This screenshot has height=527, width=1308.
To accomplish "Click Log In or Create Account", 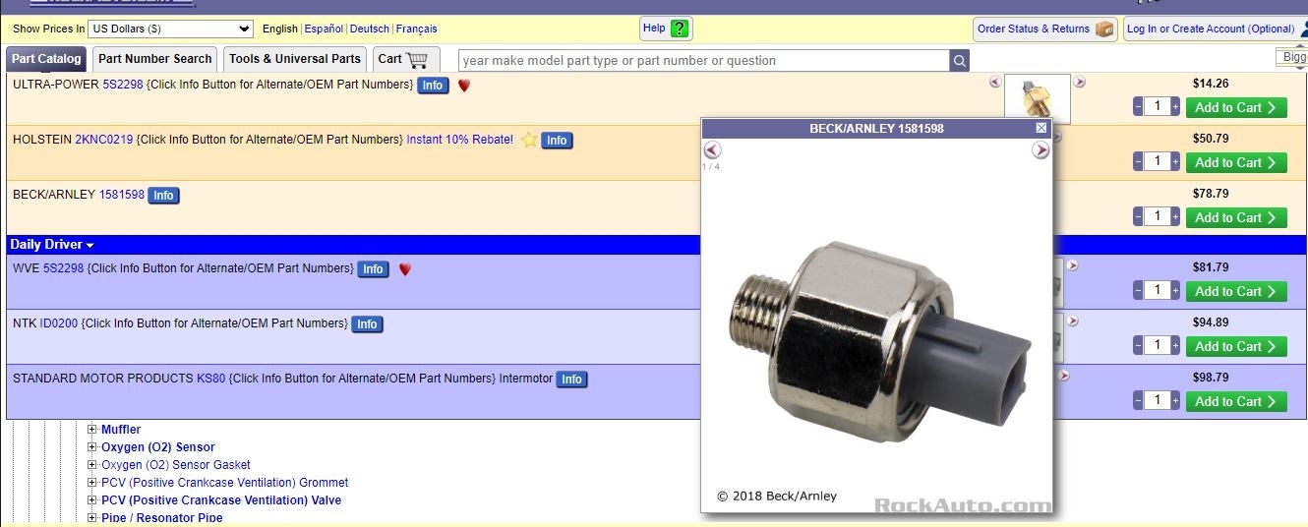I will (x=1217, y=29).
